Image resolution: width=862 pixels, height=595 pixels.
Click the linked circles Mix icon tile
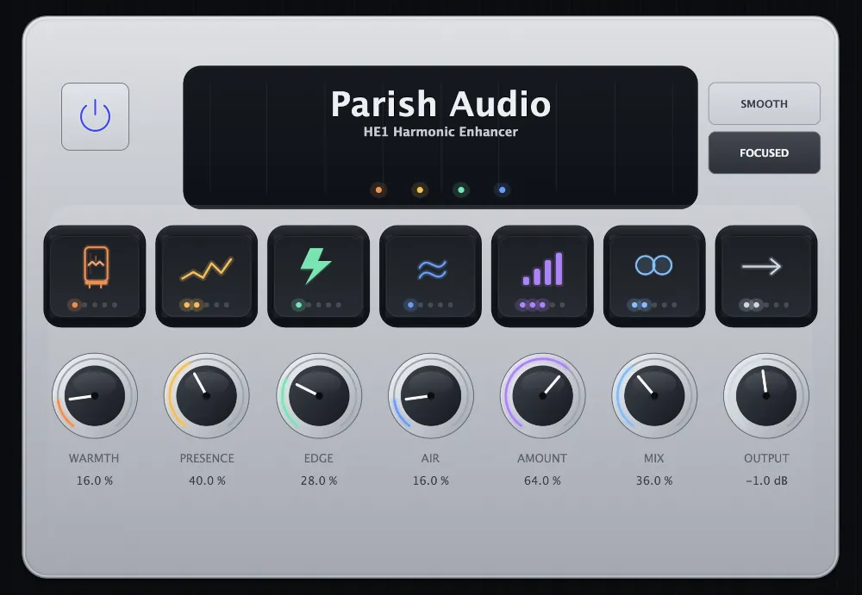tap(654, 276)
